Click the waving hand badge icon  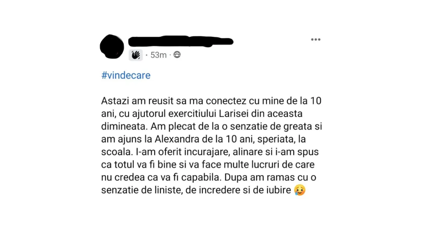[x=136, y=55]
